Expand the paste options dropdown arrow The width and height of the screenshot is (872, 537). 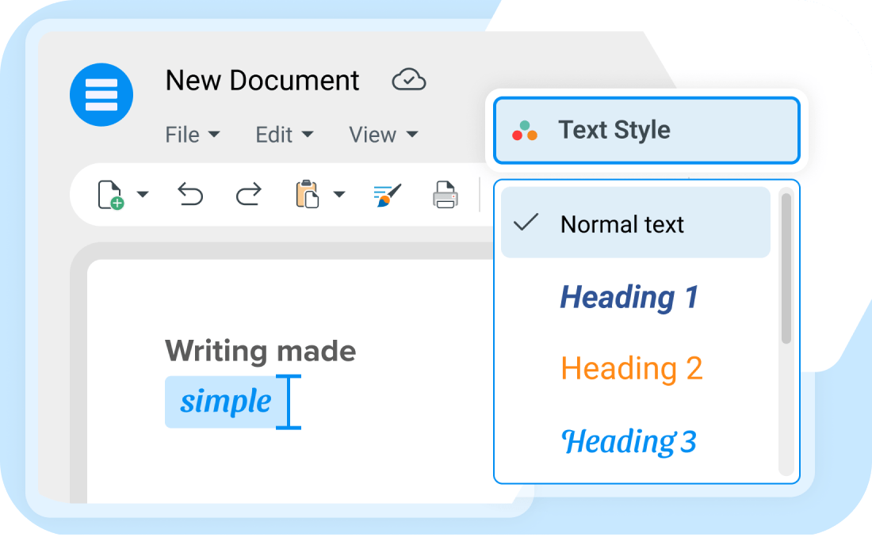click(x=339, y=194)
